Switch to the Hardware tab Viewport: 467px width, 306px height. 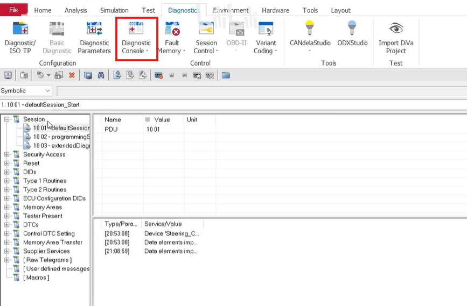[275, 10]
